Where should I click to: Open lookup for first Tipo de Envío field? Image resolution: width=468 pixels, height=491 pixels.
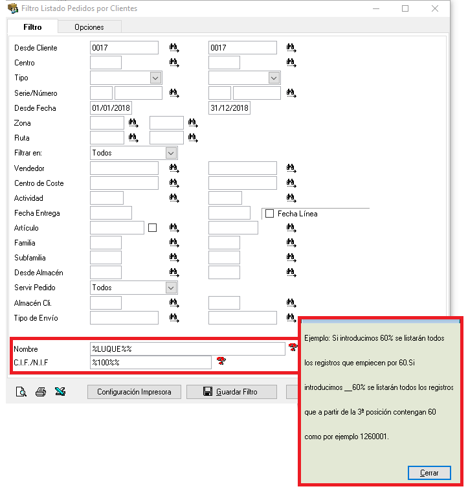coord(174,318)
